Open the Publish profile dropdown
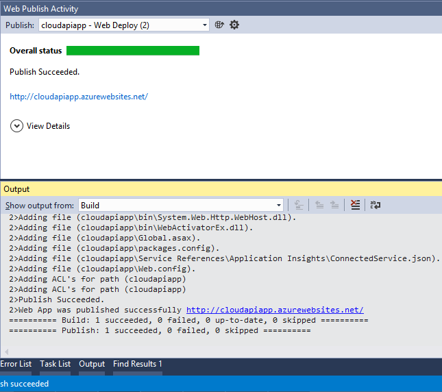This screenshot has width=442, height=392. [124, 25]
